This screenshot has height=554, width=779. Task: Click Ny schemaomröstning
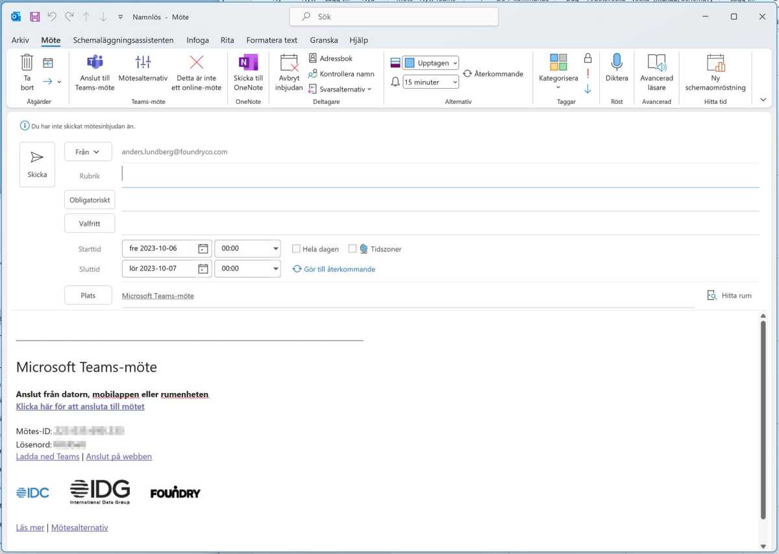(x=715, y=71)
